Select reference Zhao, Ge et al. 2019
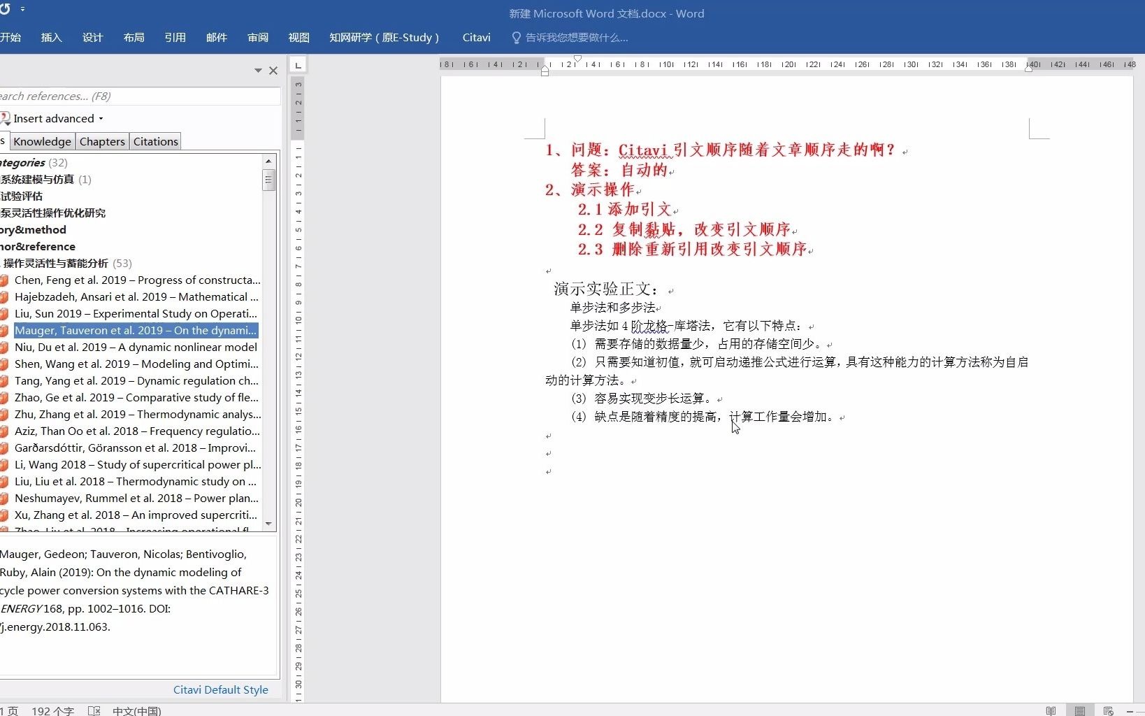The width and height of the screenshot is (1145, 716). pyautogui.click(x=136, y=398)
